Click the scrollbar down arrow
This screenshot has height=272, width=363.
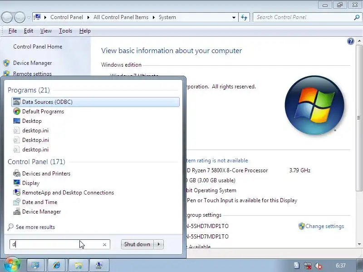[359, 244]
